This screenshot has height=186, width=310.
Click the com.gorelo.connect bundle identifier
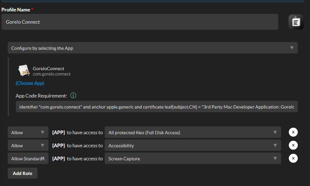(52, 74)
